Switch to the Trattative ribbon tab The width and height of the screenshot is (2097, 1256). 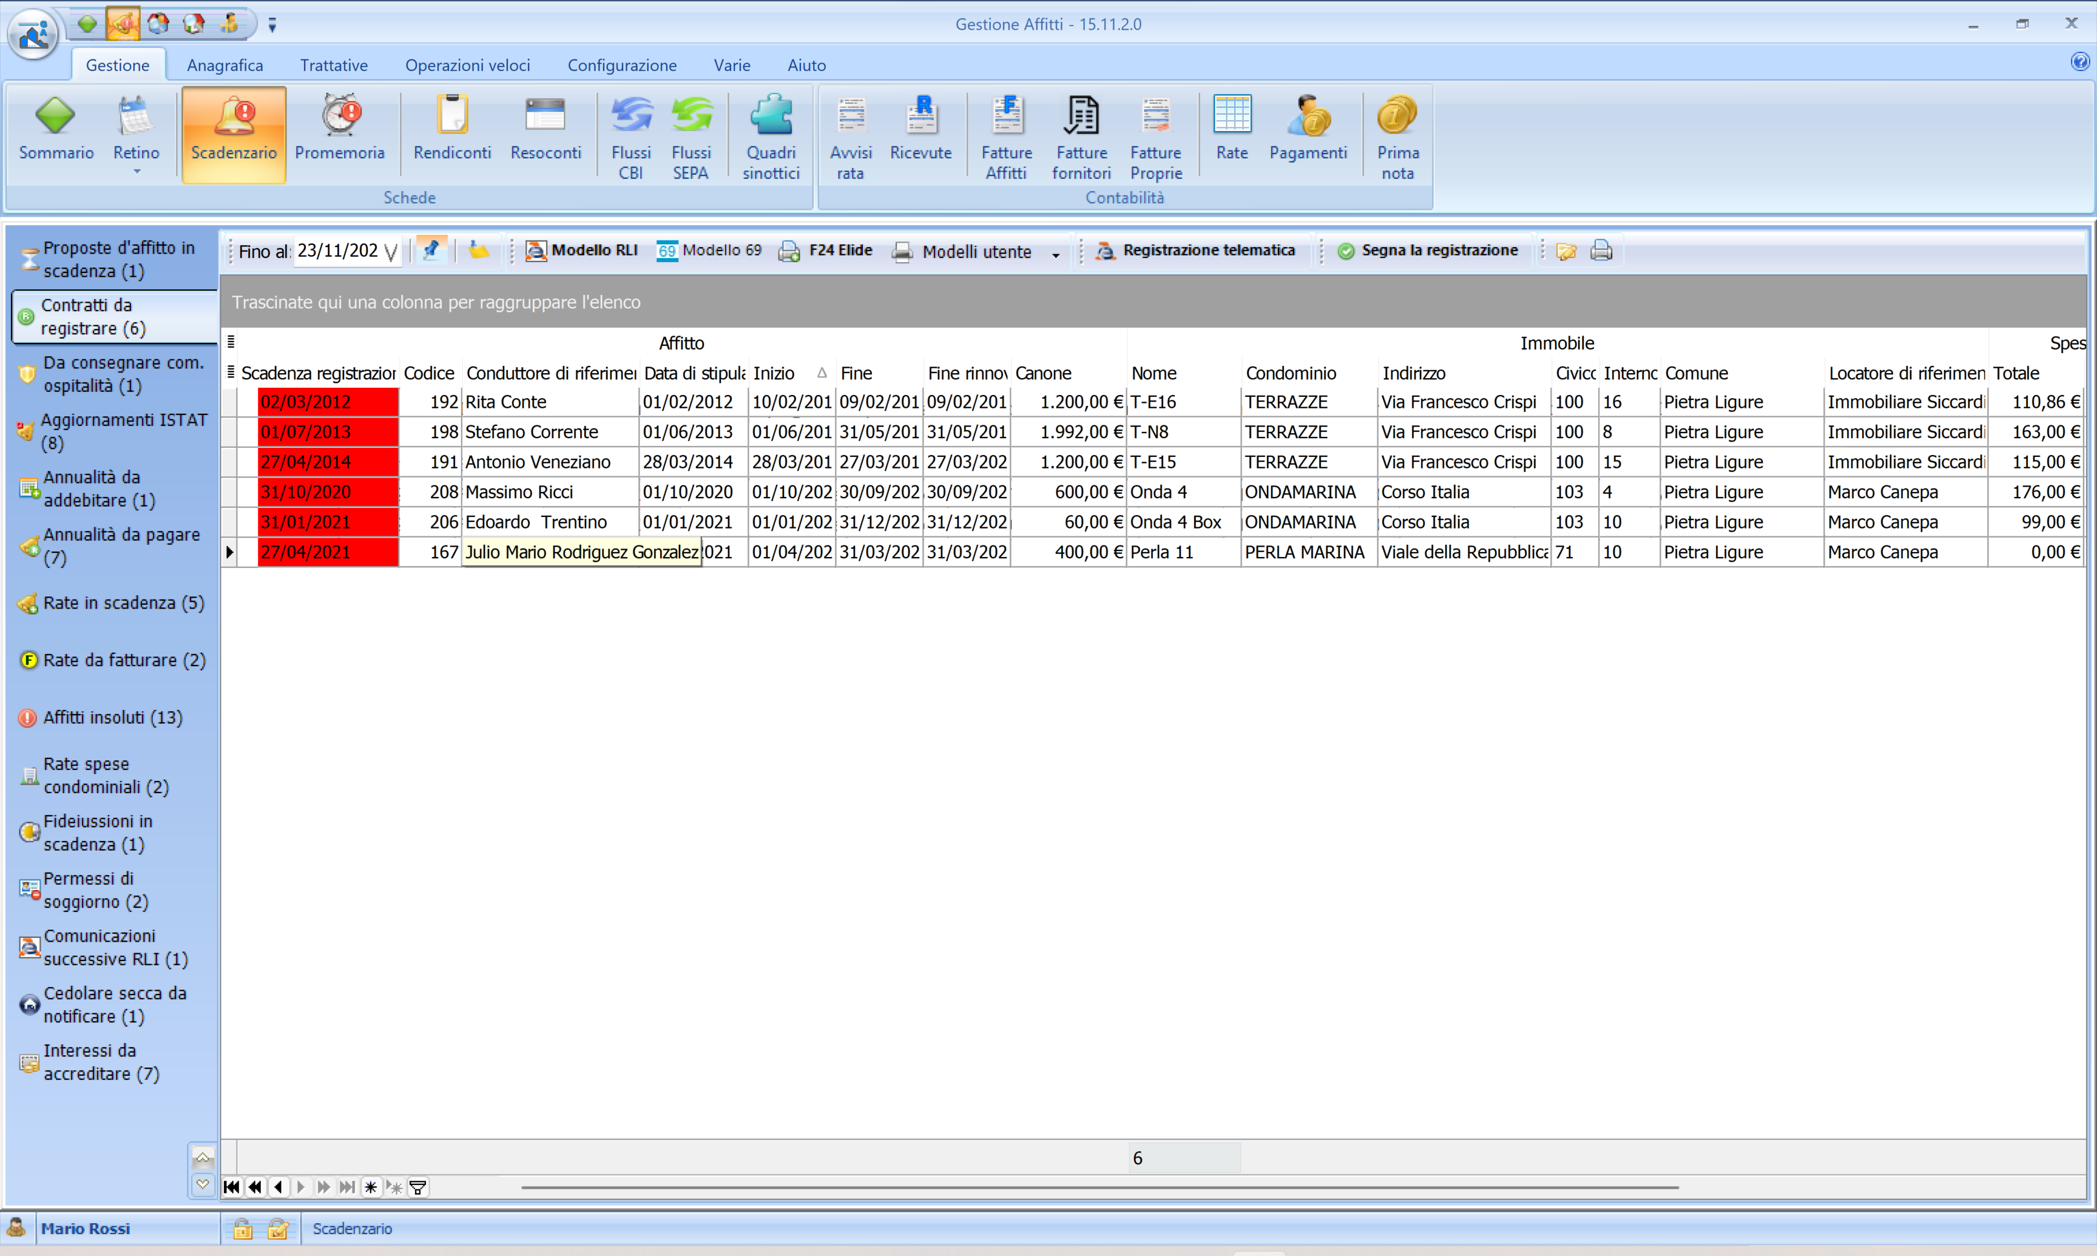tap(334, 65)
